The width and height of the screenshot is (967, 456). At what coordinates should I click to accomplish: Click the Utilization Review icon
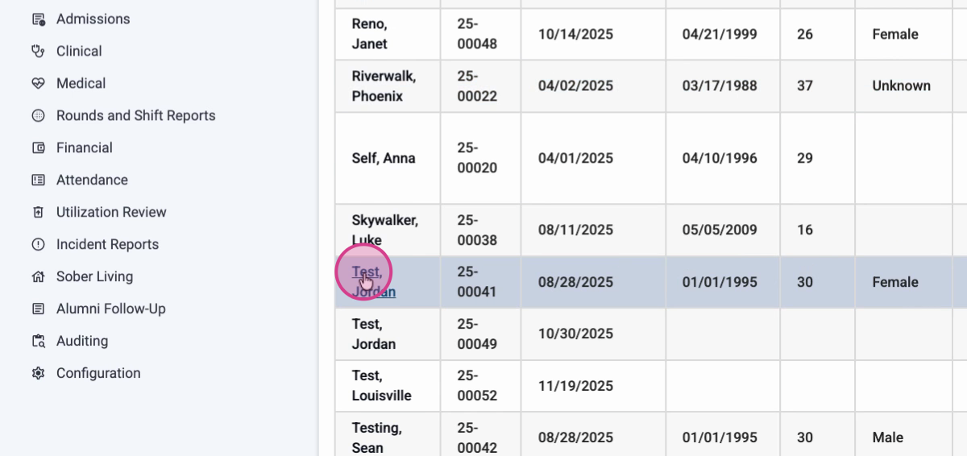pos(38,213)
